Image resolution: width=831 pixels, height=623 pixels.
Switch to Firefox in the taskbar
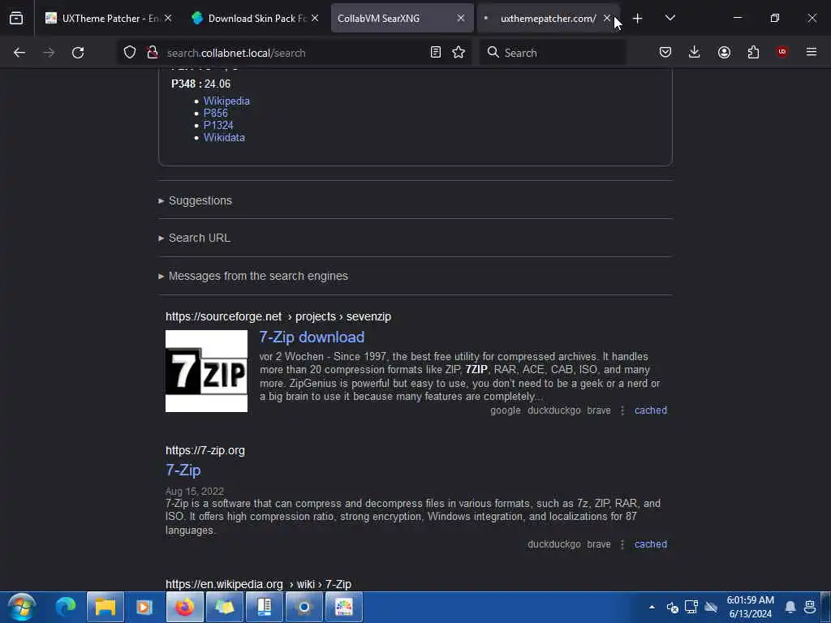tap(184, 607)
